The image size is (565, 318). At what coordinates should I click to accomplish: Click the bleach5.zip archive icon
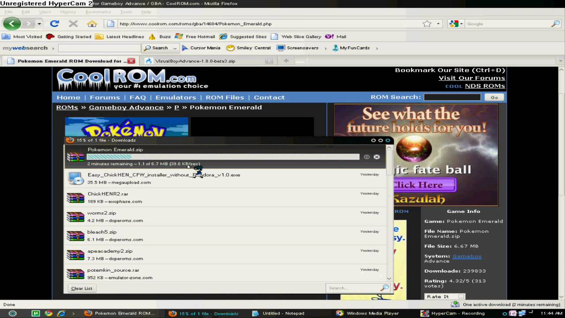75,235
